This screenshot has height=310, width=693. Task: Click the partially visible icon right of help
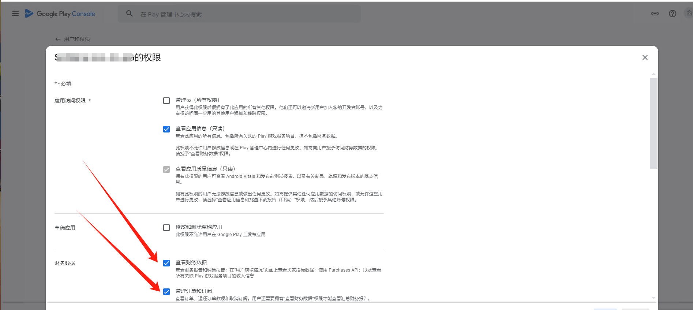click(689, 14)
